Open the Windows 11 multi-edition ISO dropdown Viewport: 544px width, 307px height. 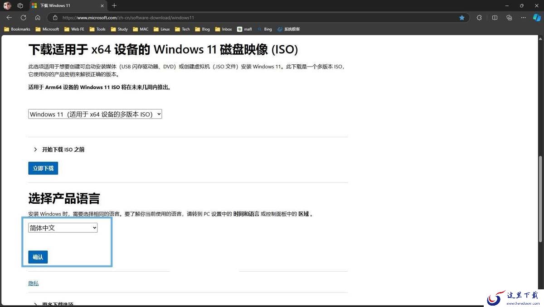(95, 114)
